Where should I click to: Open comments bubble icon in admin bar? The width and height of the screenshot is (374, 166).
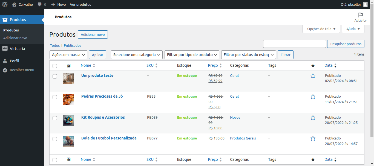coord(40,4)
